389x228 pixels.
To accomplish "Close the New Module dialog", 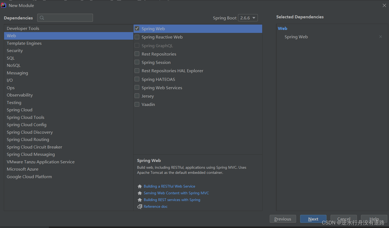I will (x=384, y=5).
